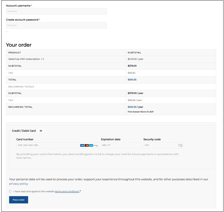Viewport: 224px width, 212px height.
Task: Click the $665.85 order total
Action: coord(132,80)
